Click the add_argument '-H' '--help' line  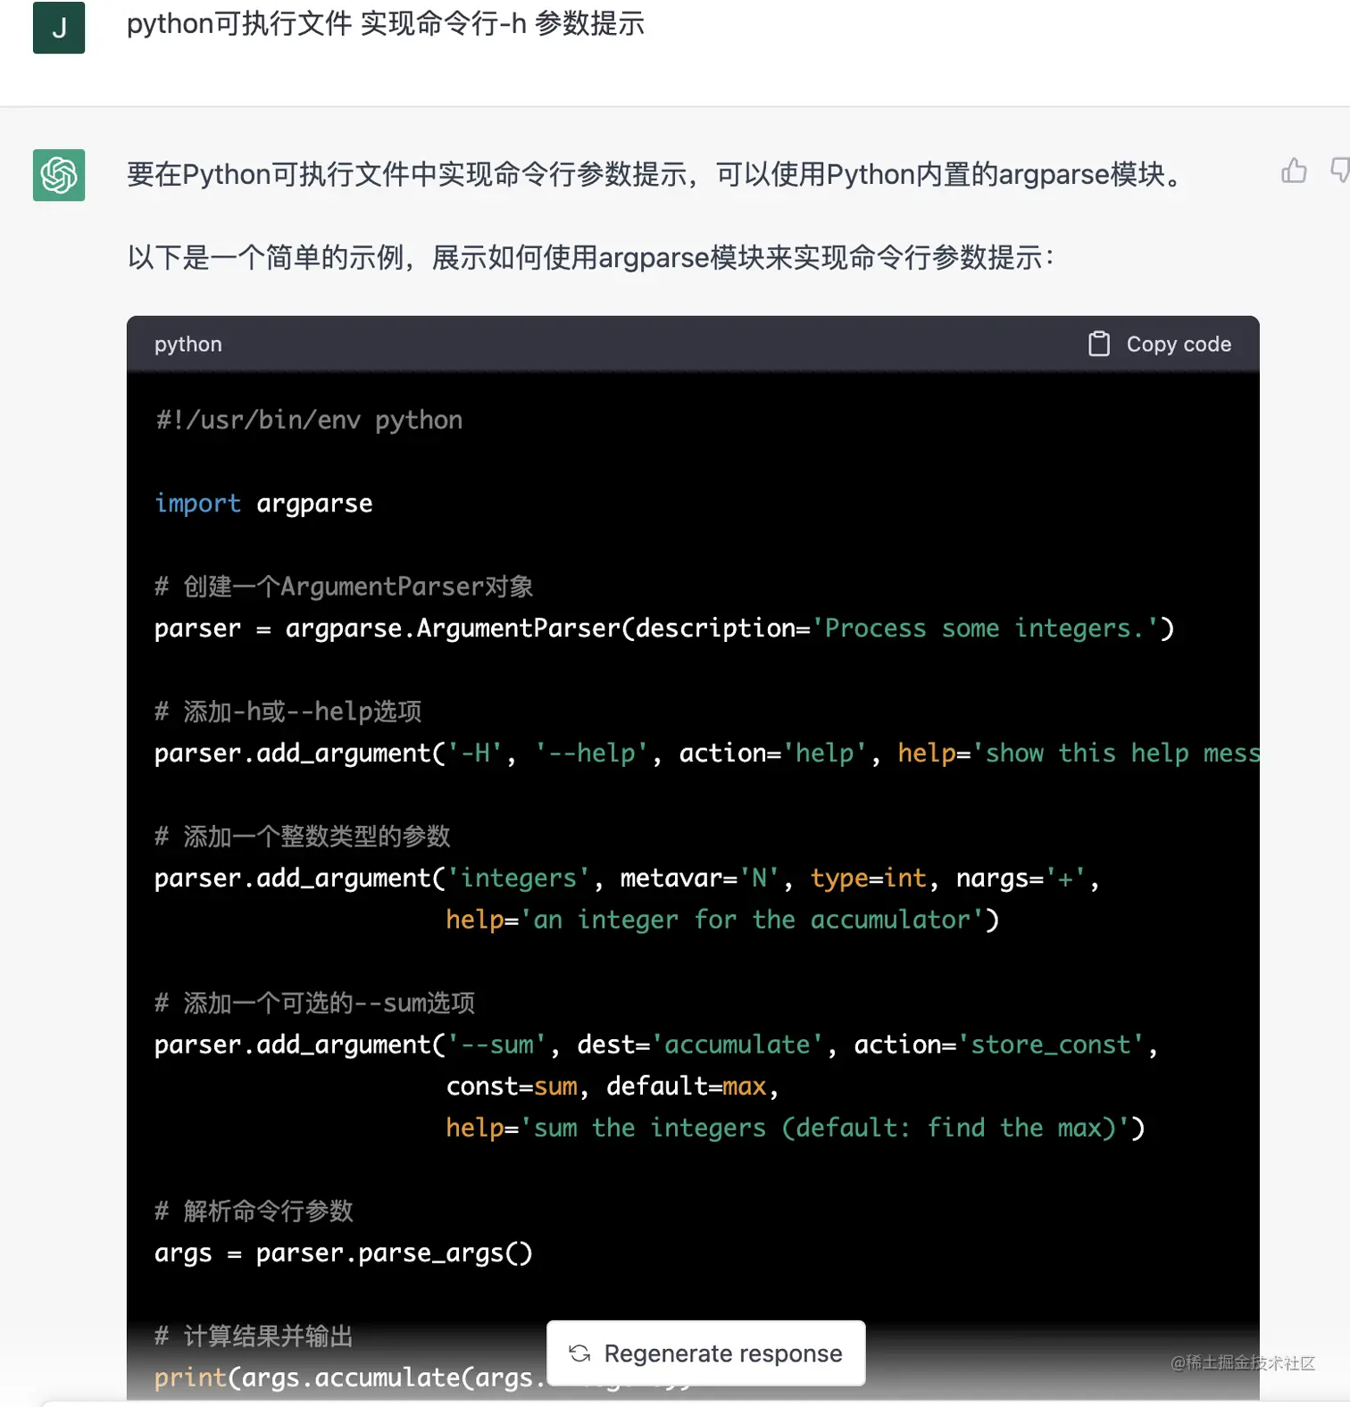(706, 753)
